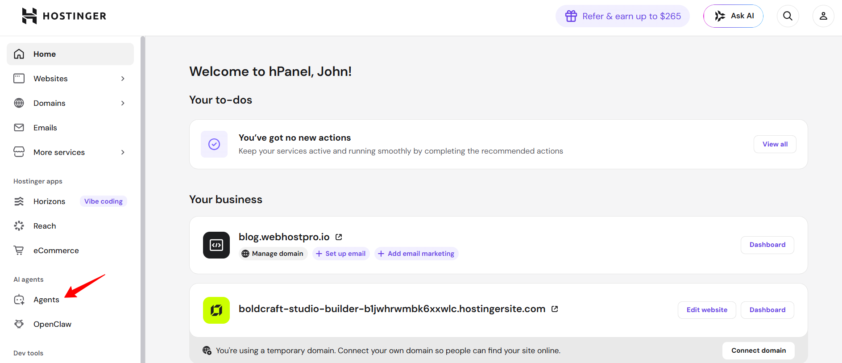Click the Emails envelope icon

point(19,128)
